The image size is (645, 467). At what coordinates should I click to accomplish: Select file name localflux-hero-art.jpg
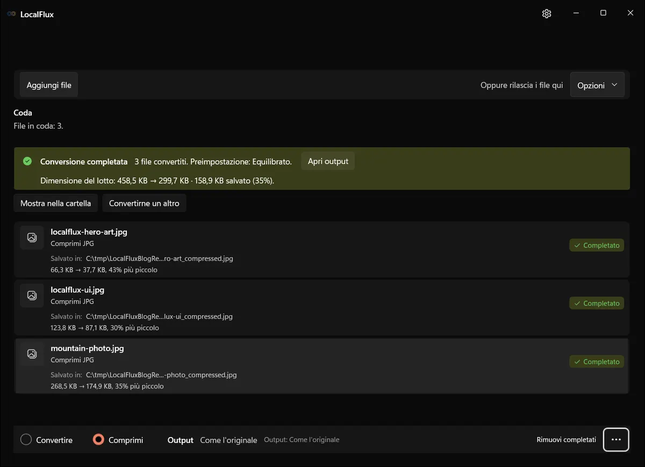coord(89,232)
